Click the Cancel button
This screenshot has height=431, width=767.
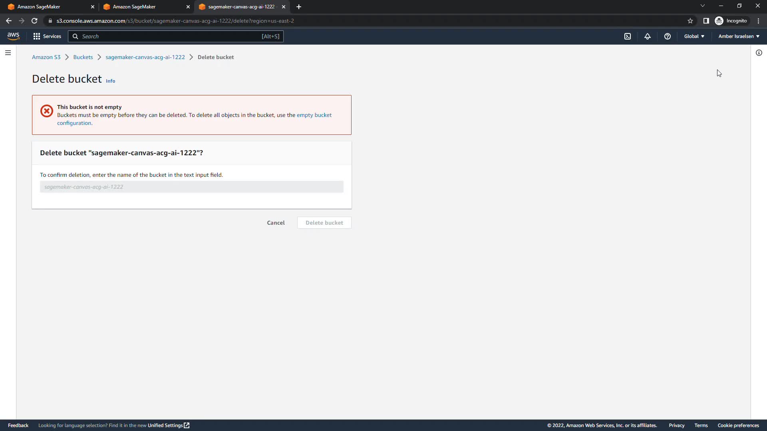pyautogui.click(x=276, y=223)
